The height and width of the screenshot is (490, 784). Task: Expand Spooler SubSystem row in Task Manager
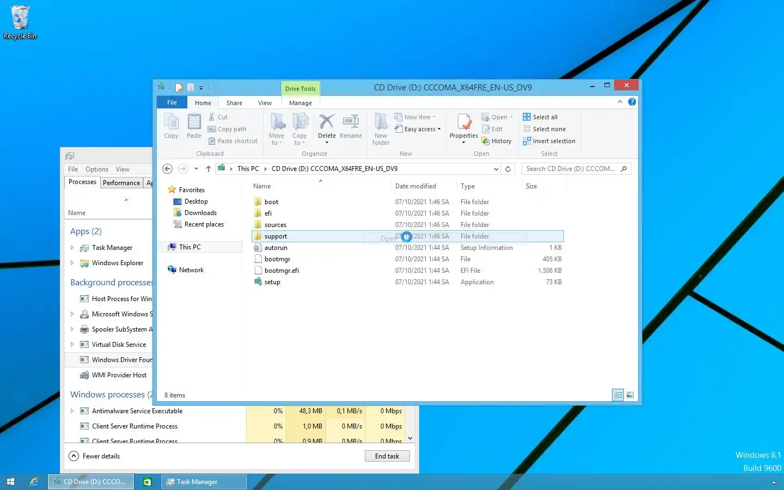click(72, 329)
